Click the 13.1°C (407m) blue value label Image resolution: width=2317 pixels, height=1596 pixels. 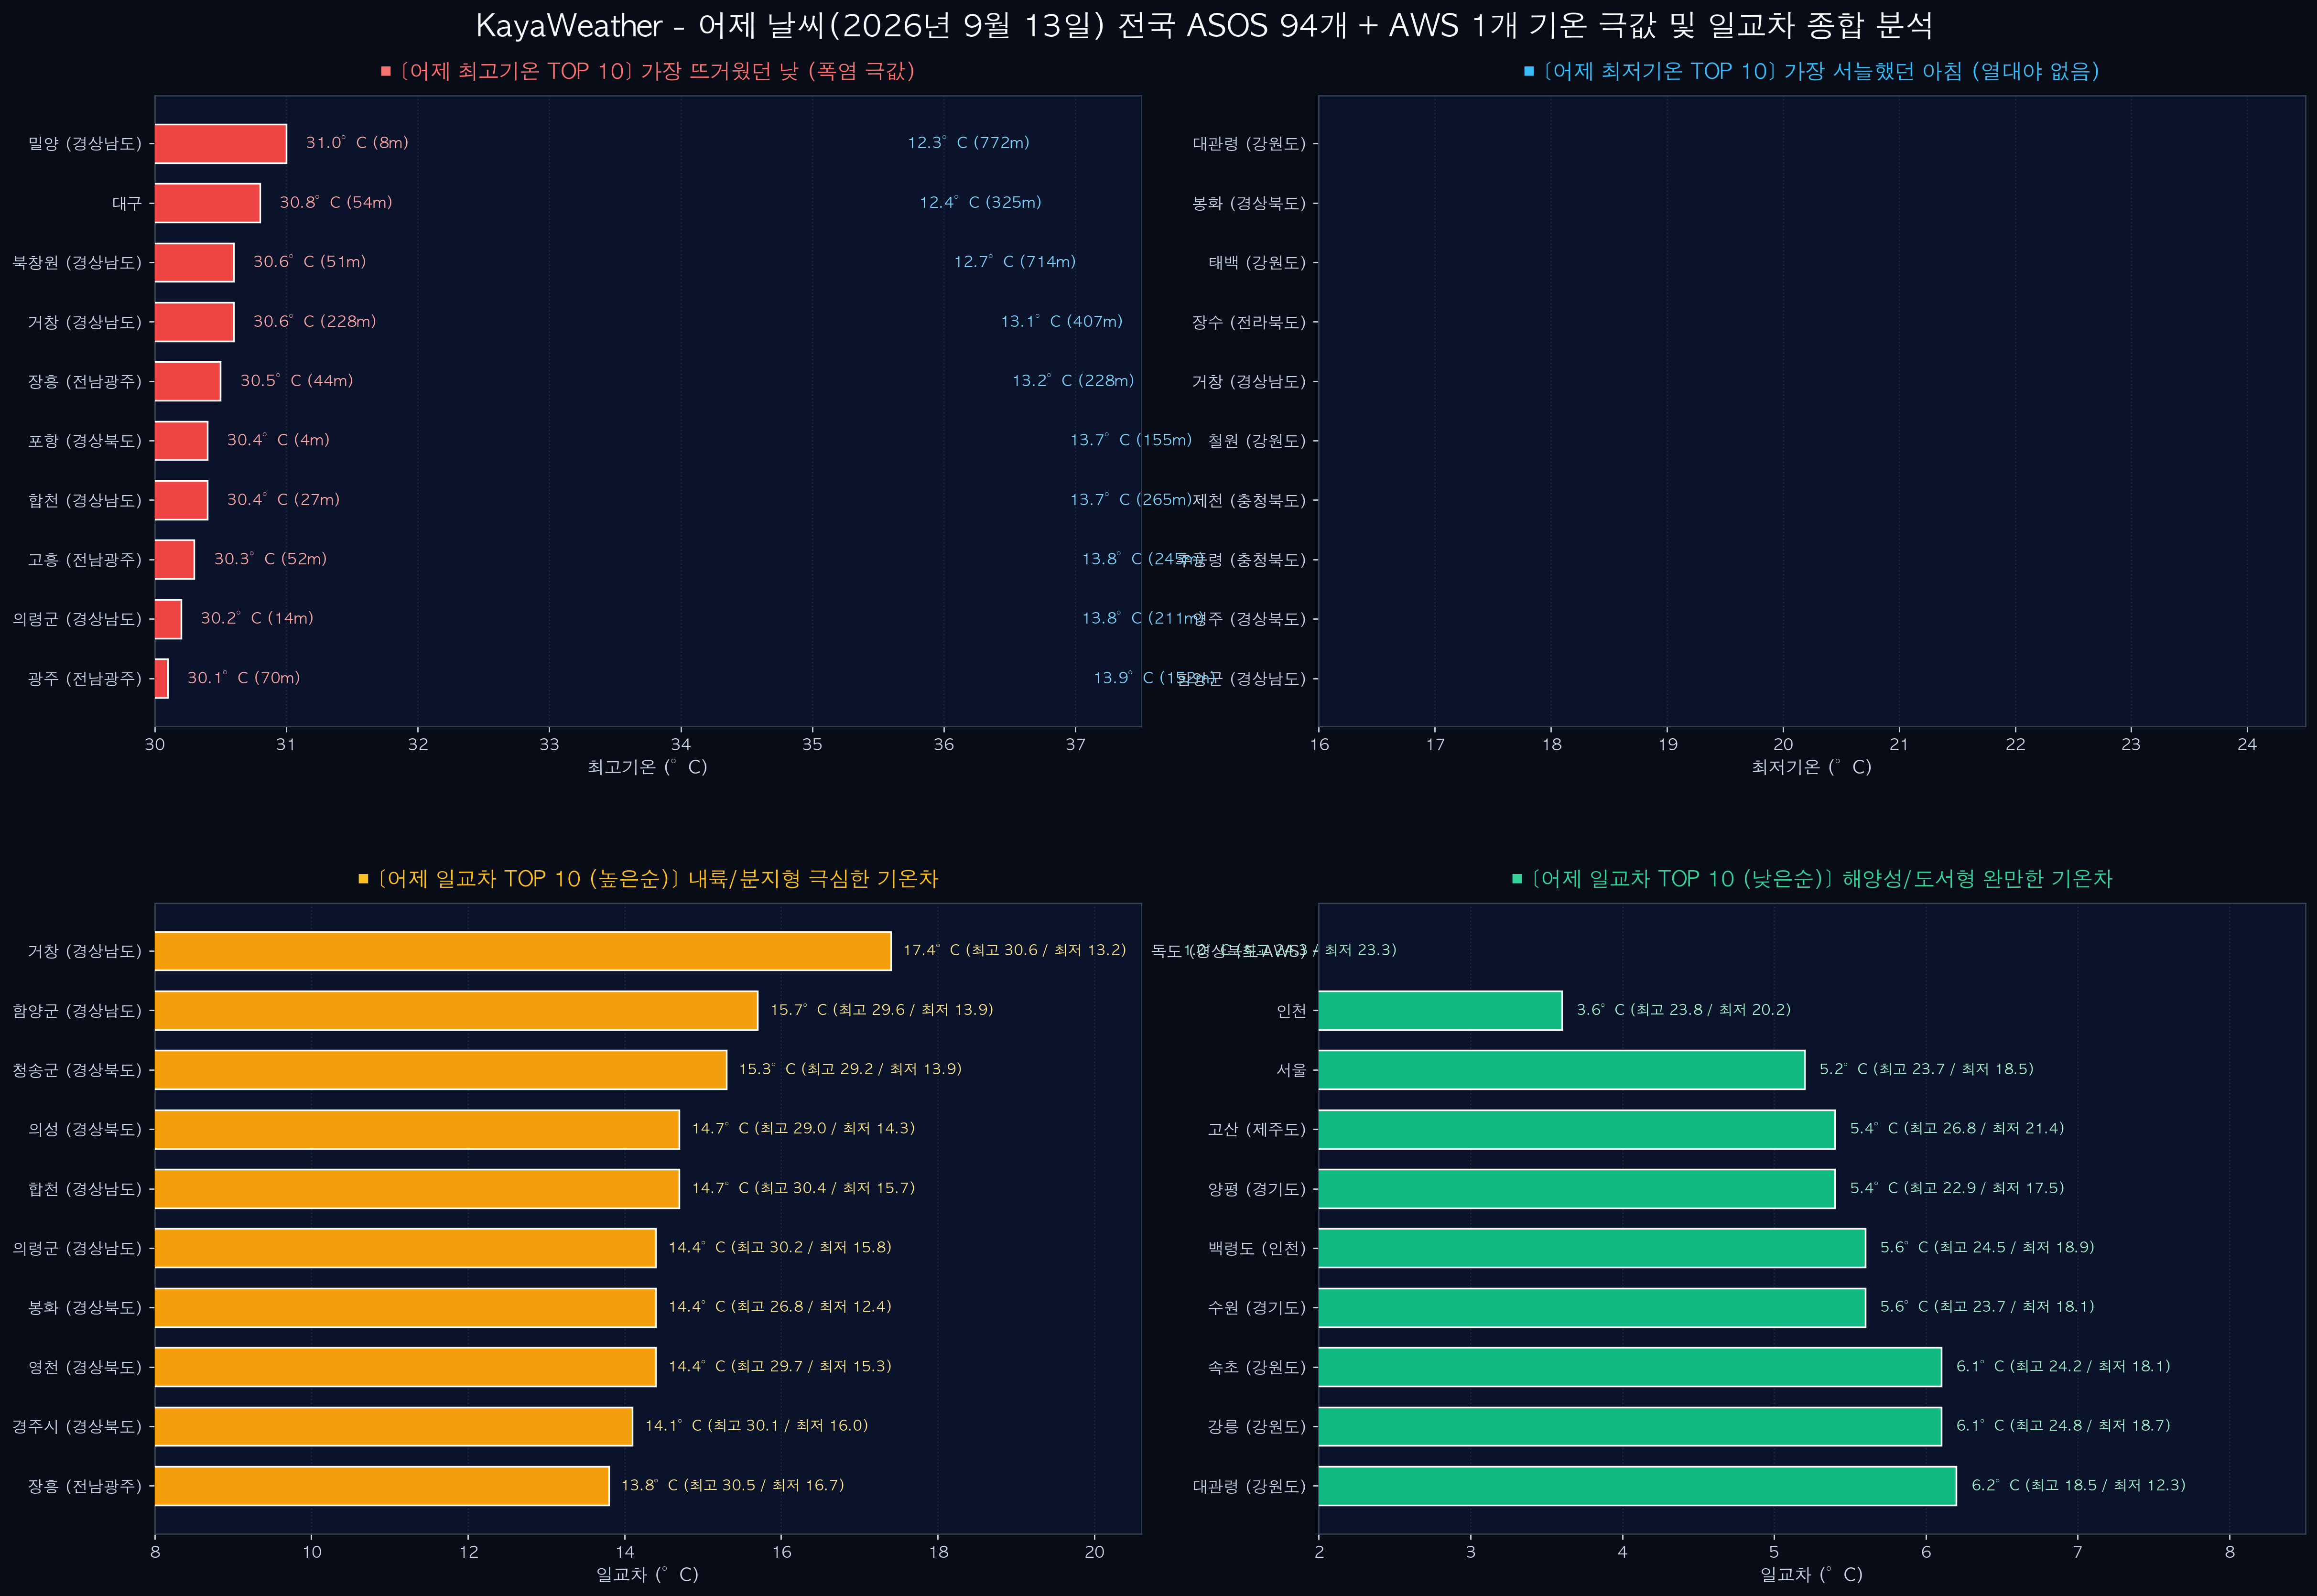click(x=1062, y=322)
